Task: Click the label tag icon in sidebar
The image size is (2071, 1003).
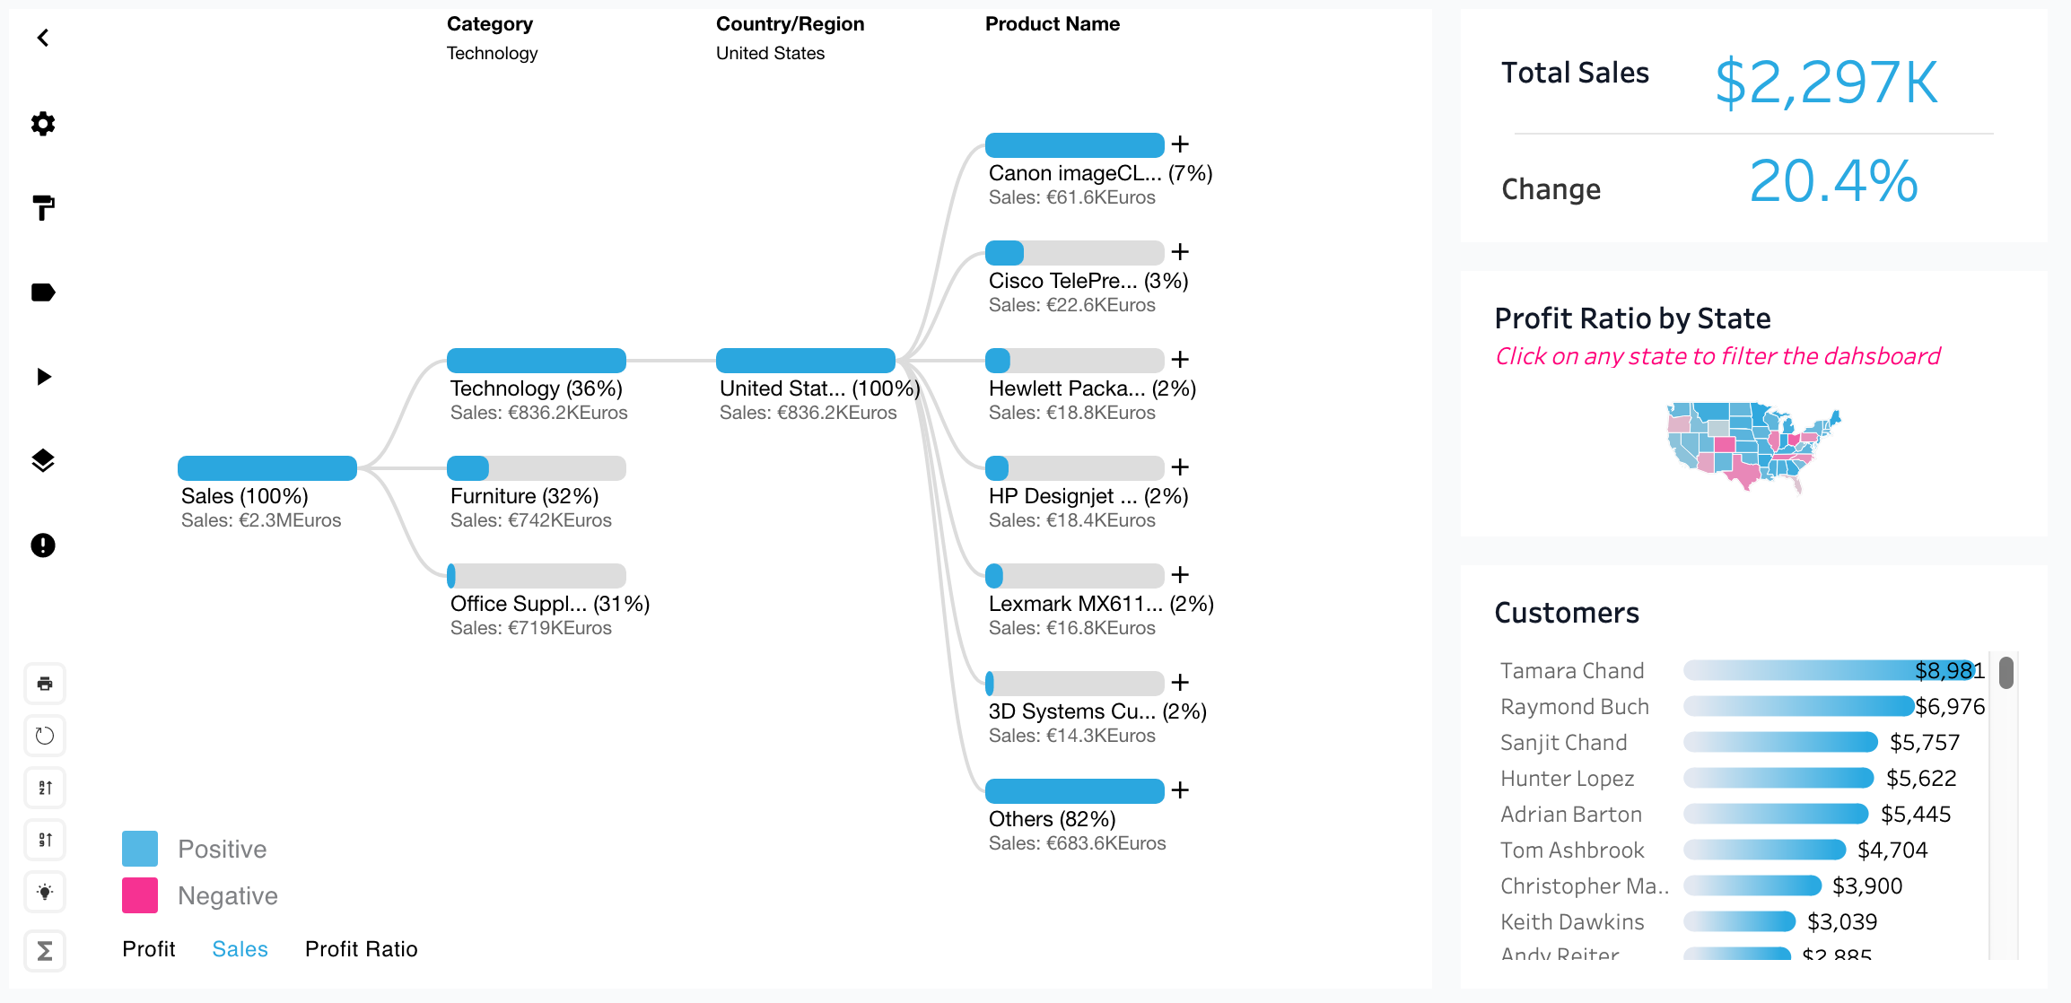Action: (43, 292)
